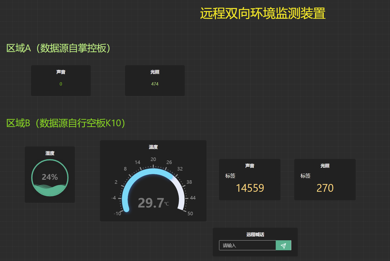Focus the 请输入 text input field
Viewport: 390px width, 261px height.
click(x=247, y=245)
